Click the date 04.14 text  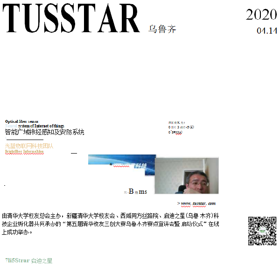267,31
